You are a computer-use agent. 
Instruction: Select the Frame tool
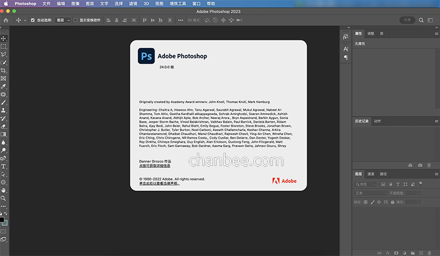pos(3,79)
